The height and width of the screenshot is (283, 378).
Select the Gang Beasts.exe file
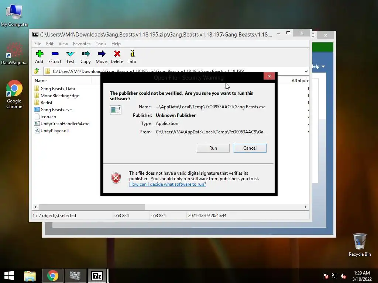[53, 110]
